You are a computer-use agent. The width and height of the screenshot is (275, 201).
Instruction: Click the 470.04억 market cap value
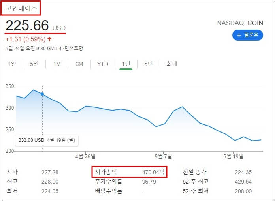[153, 172]
